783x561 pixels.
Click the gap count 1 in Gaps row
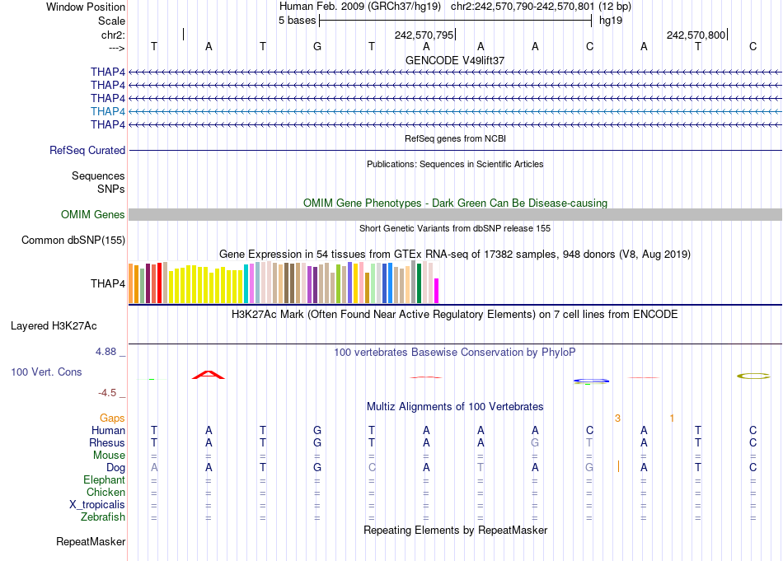672,418
